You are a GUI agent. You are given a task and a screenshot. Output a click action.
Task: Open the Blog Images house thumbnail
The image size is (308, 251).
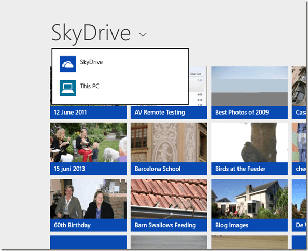(x=249, y=199)
